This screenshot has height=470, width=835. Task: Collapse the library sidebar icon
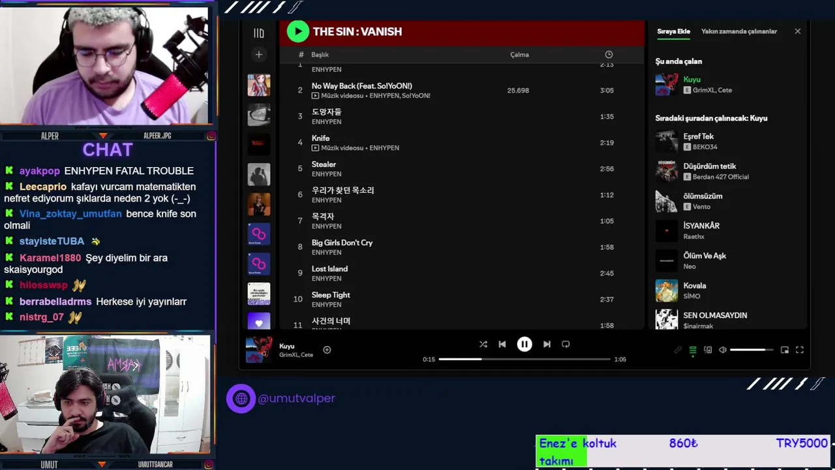coord(259,33)
